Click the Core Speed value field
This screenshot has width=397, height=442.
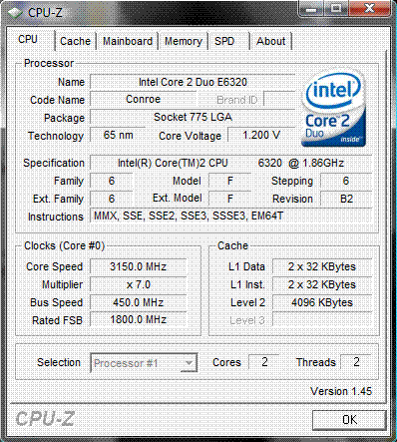[139, 266]
